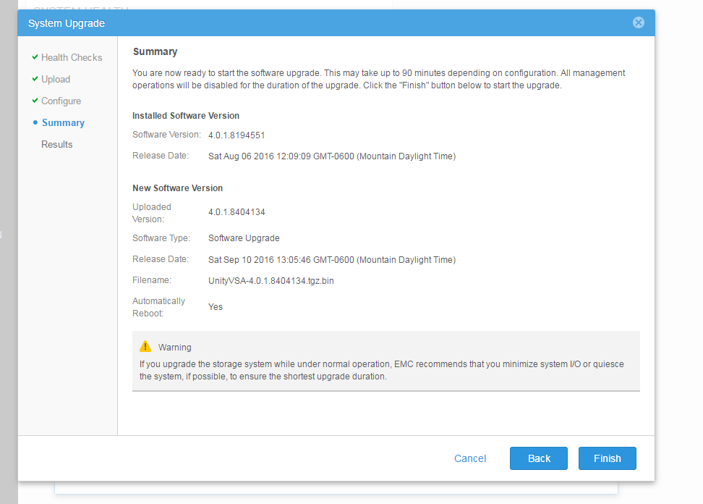
Task: Click the System Upgrade title bar text
Action: (x=67, y=23)
